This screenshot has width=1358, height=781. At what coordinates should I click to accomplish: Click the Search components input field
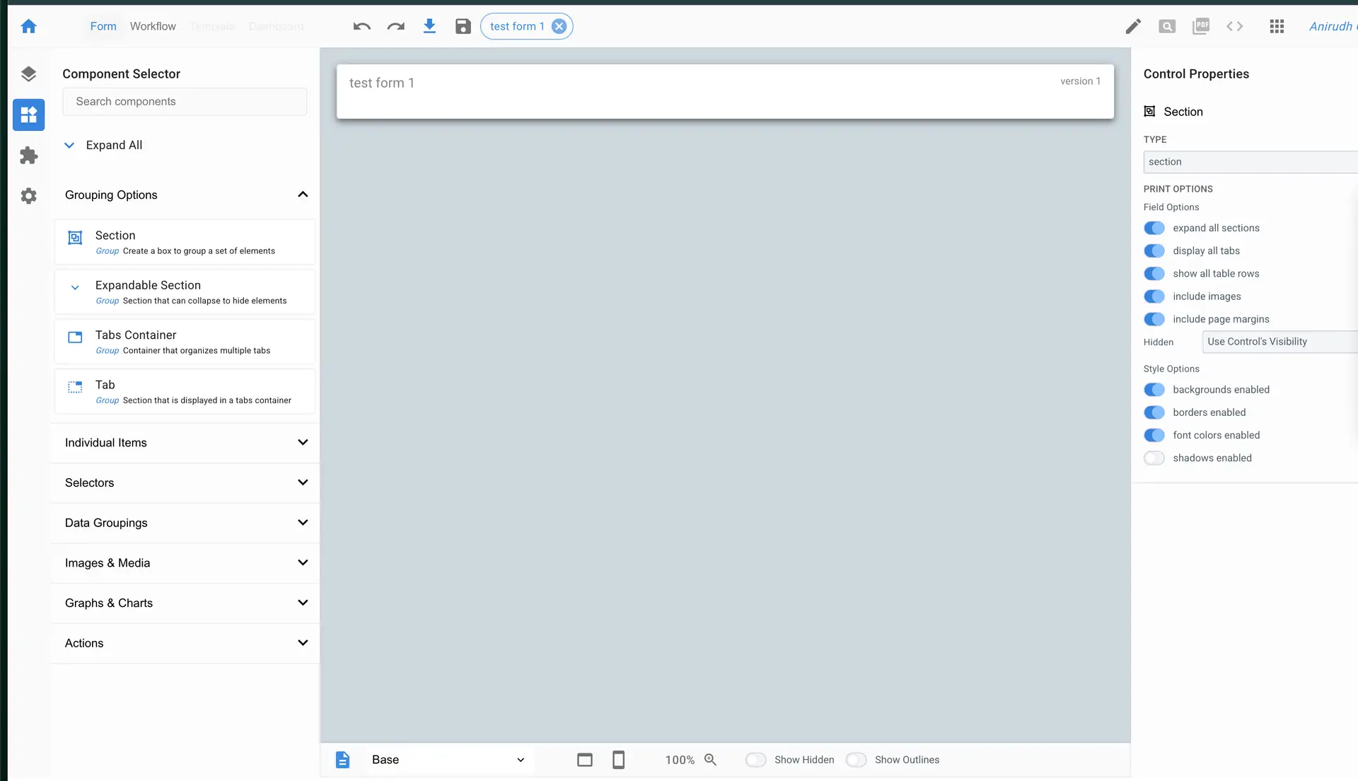click(185, 101)
